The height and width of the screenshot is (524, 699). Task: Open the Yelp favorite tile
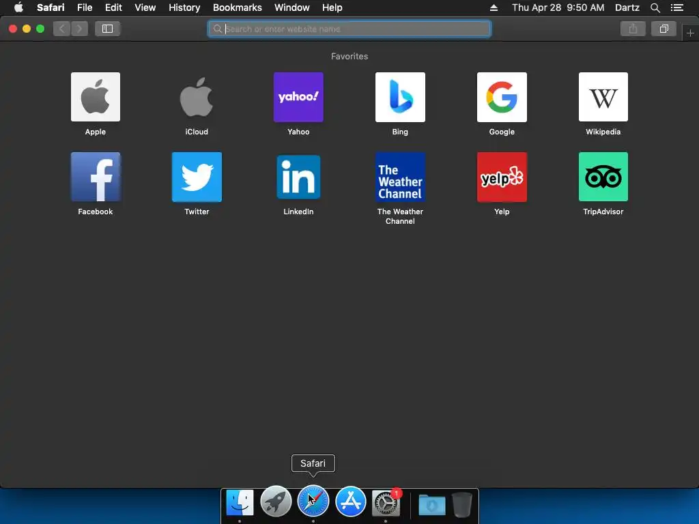click(x=502, y=177)
